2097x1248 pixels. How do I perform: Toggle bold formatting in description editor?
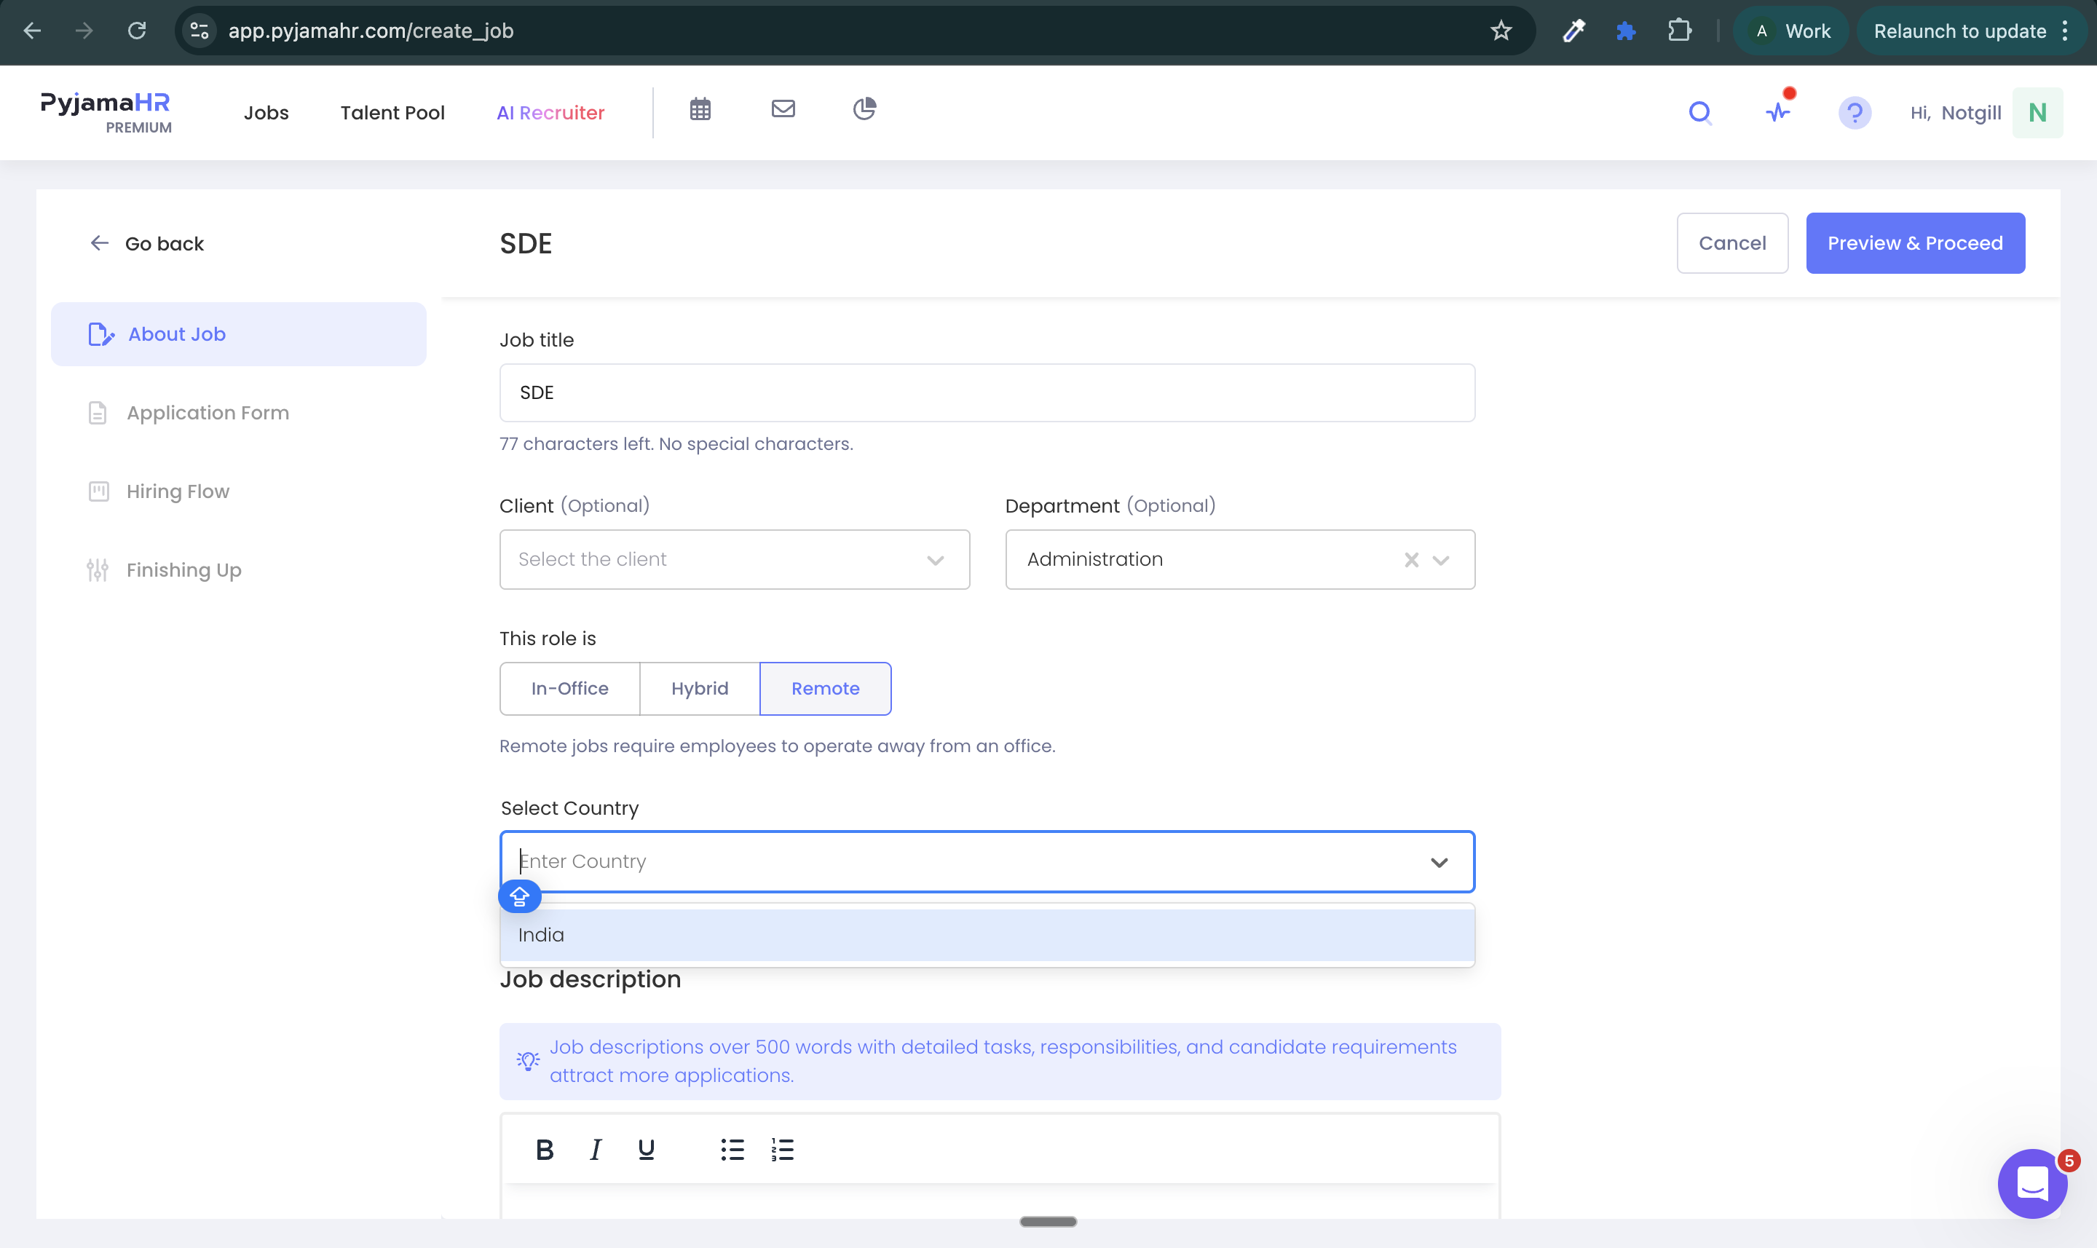[x=545, y=1150]
